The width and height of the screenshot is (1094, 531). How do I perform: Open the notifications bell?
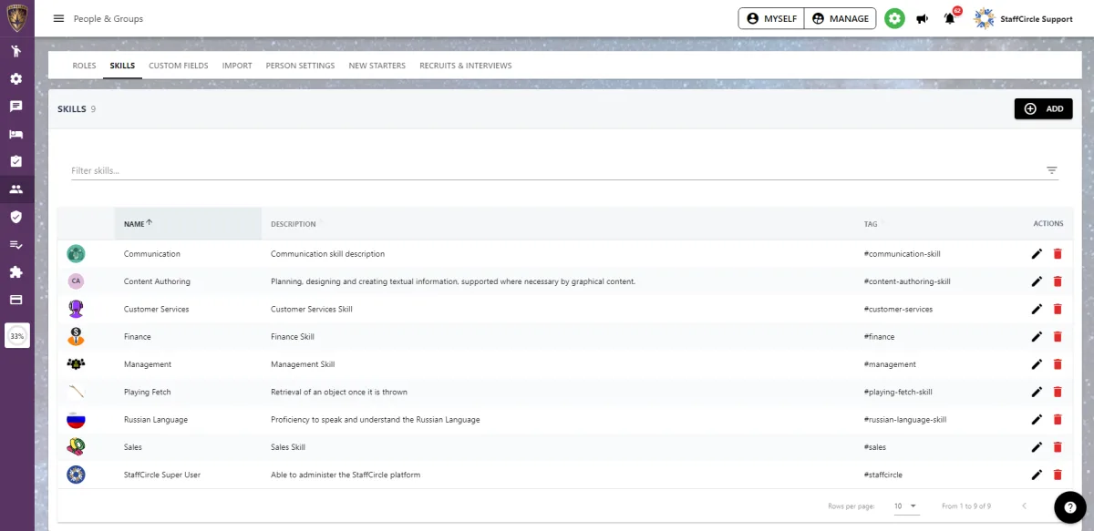951,17
